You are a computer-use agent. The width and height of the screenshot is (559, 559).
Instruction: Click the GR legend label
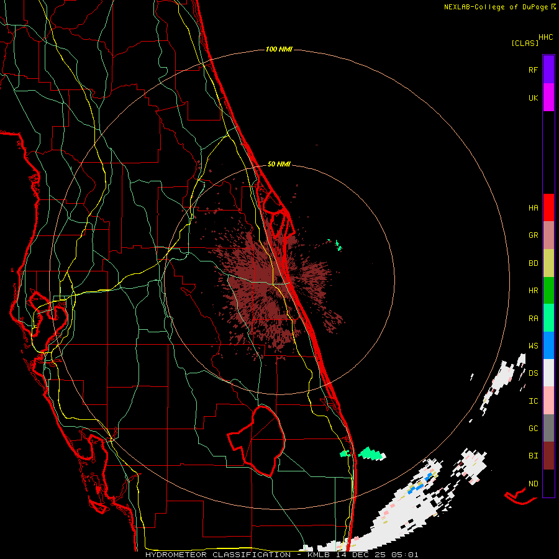(533, 235)
